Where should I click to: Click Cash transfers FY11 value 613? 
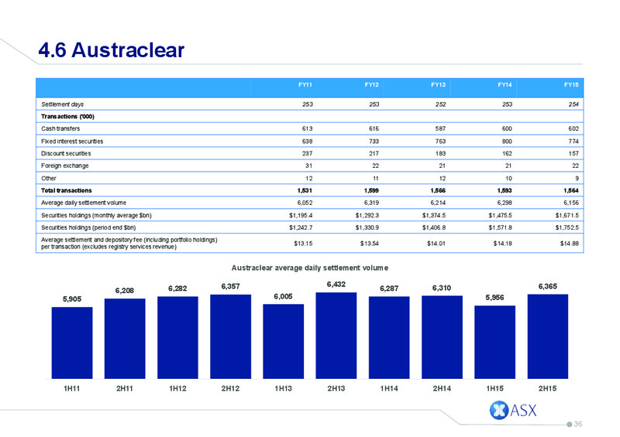(307, 128)
